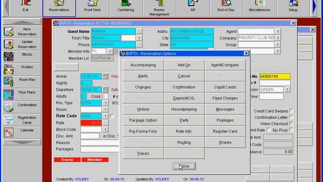Toggle the Credit Card Swiped checkbox

pyautogui.click(x=291, y=111)
